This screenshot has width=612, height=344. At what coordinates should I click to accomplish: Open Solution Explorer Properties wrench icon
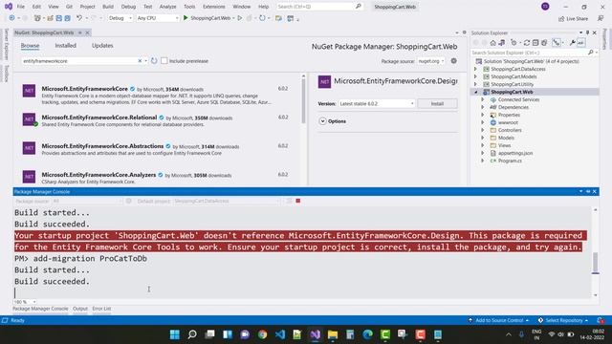pyautogui.click(x=572, y=43)
